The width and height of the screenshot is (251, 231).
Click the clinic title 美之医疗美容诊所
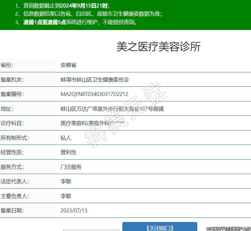(x=158, y=47)
